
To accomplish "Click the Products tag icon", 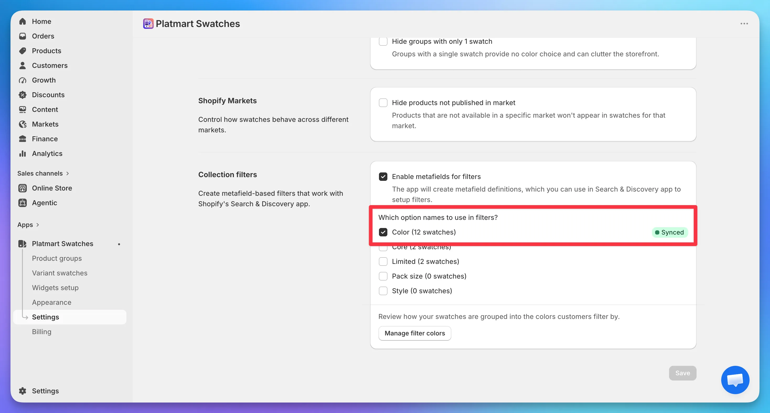I will pyautogui.click(x=22, y=51).
